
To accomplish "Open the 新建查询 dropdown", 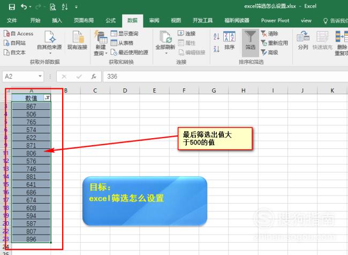I will 100,43.
